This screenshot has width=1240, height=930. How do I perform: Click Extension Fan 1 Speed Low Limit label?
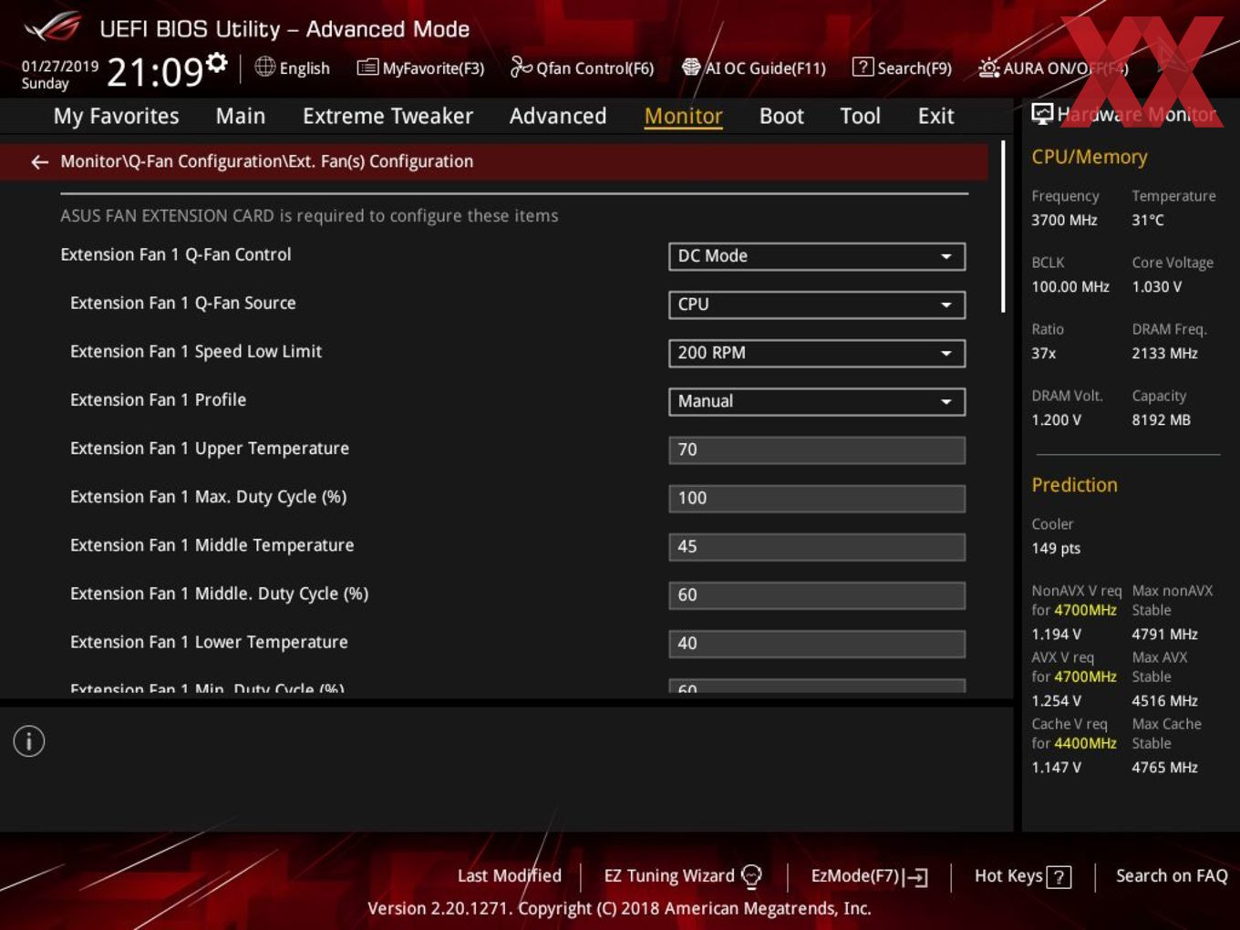[x=196, y=351]
